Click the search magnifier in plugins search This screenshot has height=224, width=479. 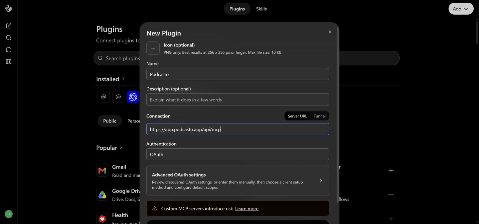click(100, 58)
